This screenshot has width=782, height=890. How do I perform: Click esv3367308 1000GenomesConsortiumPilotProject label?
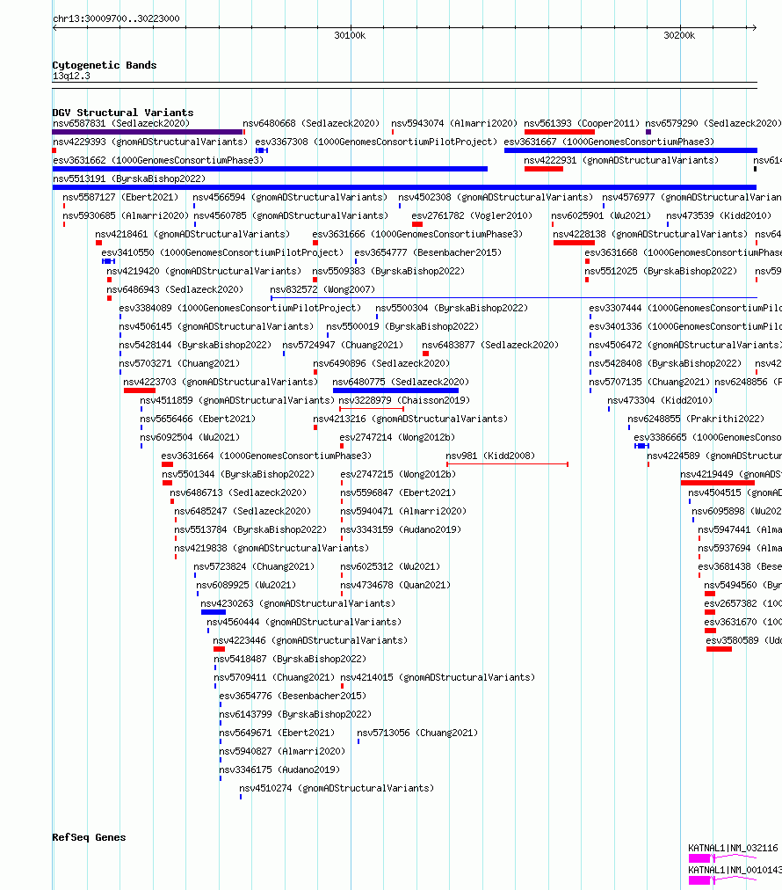376,142
